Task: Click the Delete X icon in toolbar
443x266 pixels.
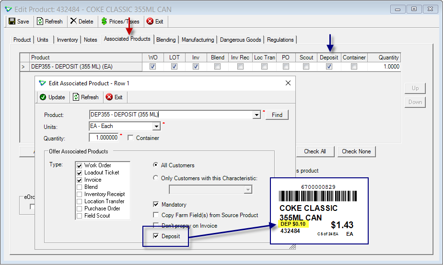Action: click(73, 21)
